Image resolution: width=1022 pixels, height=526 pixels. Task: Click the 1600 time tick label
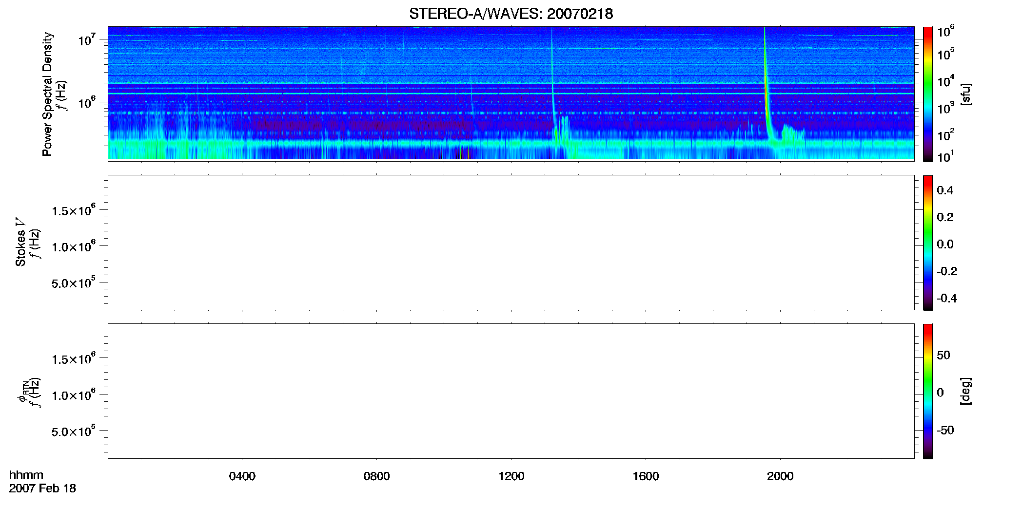[646, 476]
